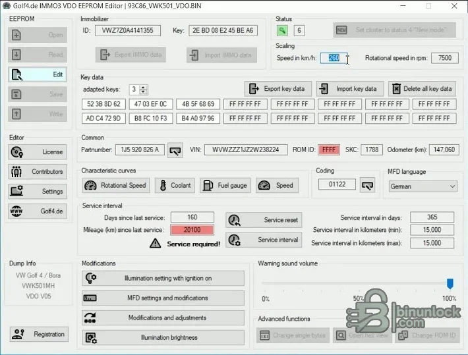Image resolution: width=468 pixels, height=355 pixels.
Task: Click the Service interval button
Action: (x=264, y=240)
